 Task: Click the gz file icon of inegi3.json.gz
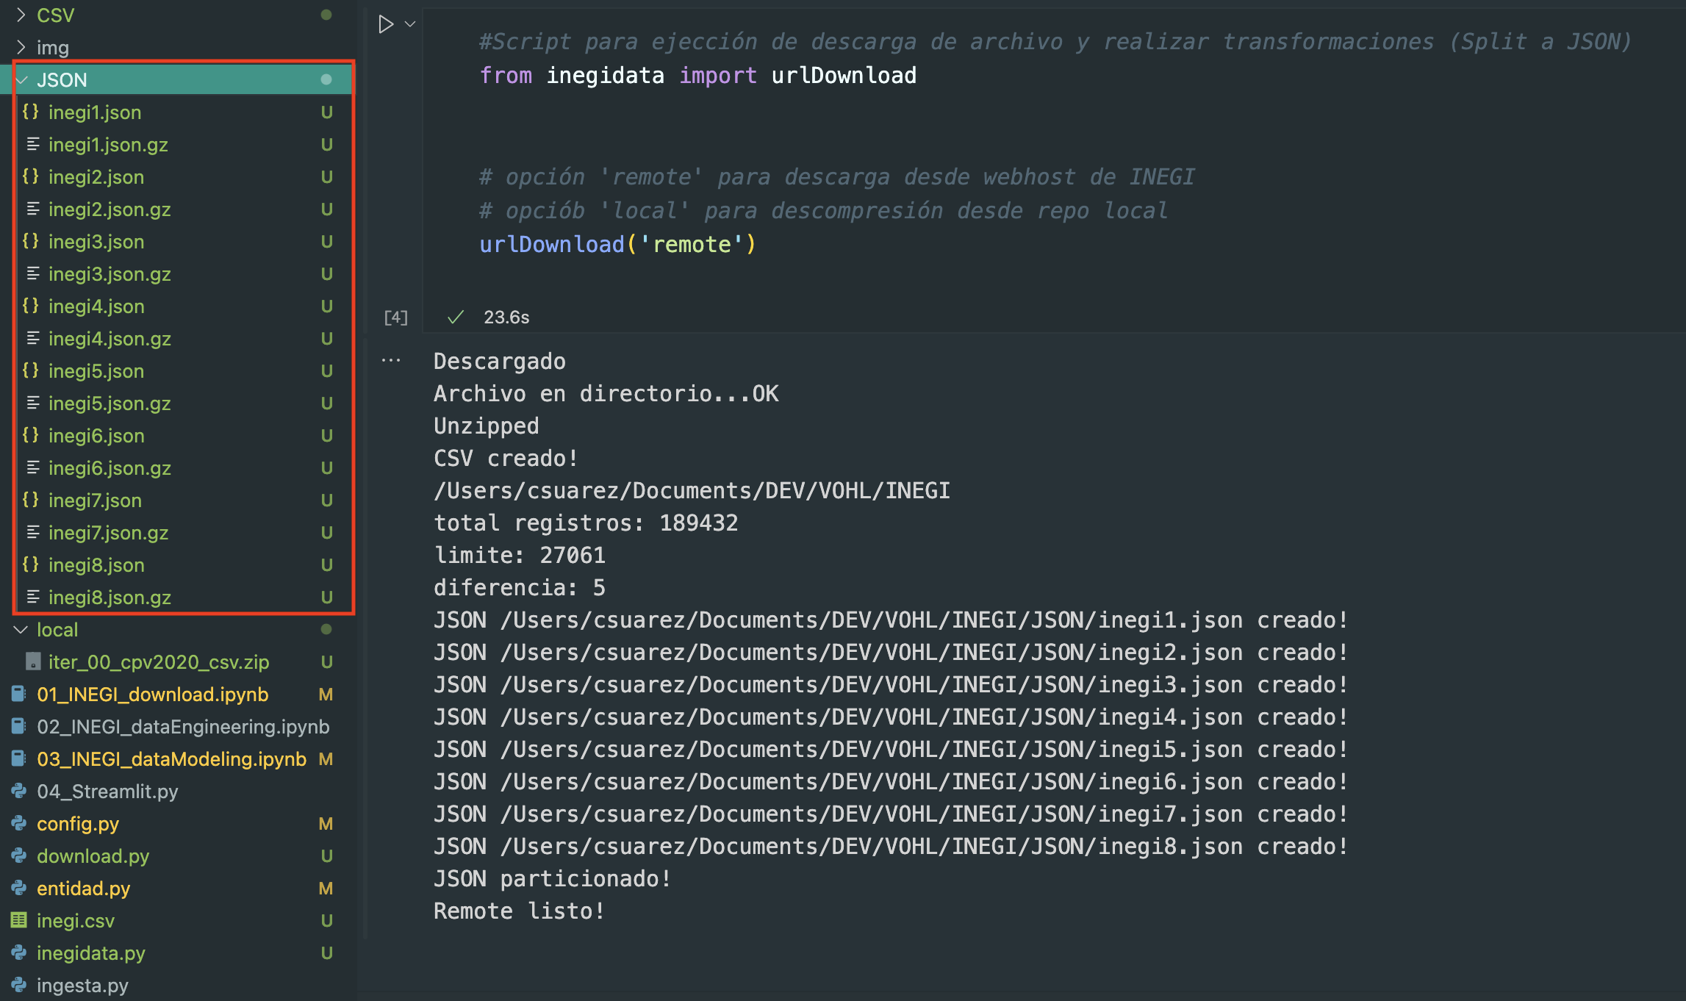coord(33,273)
